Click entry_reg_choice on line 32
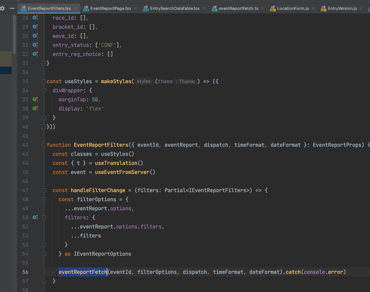 tap(77, 54)
